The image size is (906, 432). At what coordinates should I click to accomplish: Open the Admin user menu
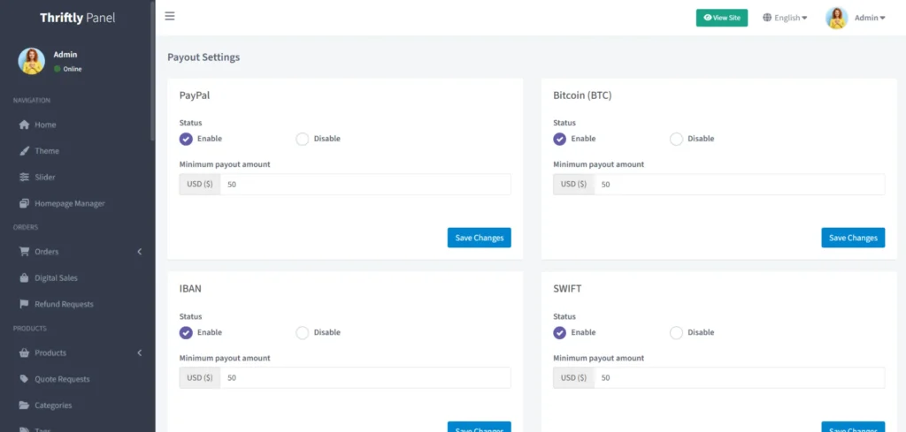coord(856,18)
